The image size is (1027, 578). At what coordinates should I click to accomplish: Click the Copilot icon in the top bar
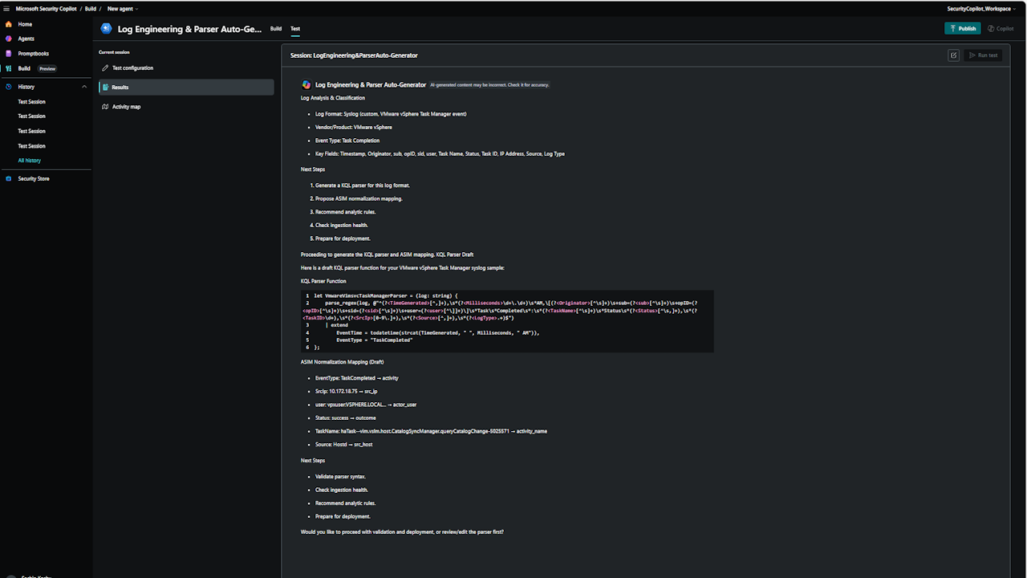tap(991, 28)
